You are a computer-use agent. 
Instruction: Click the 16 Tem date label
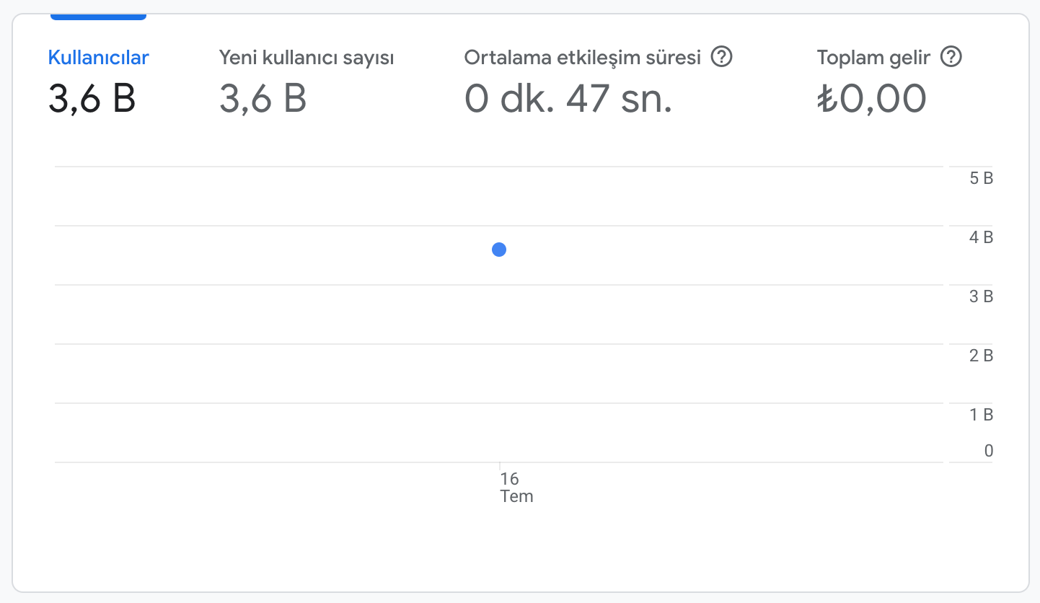[x=516, y=488]
